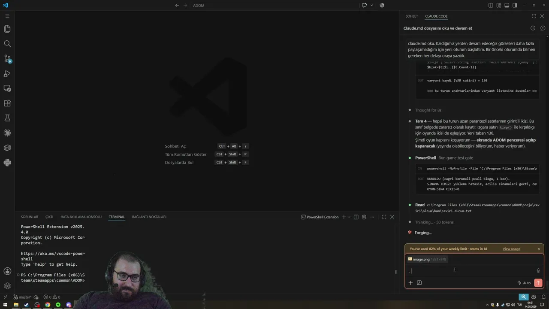Open the new terminal launch profile dropdown
This screenshot has height=309, width=549.
click(349, 217)
